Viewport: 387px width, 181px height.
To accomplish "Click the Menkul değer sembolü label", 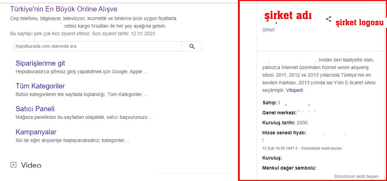I will 289,168.
